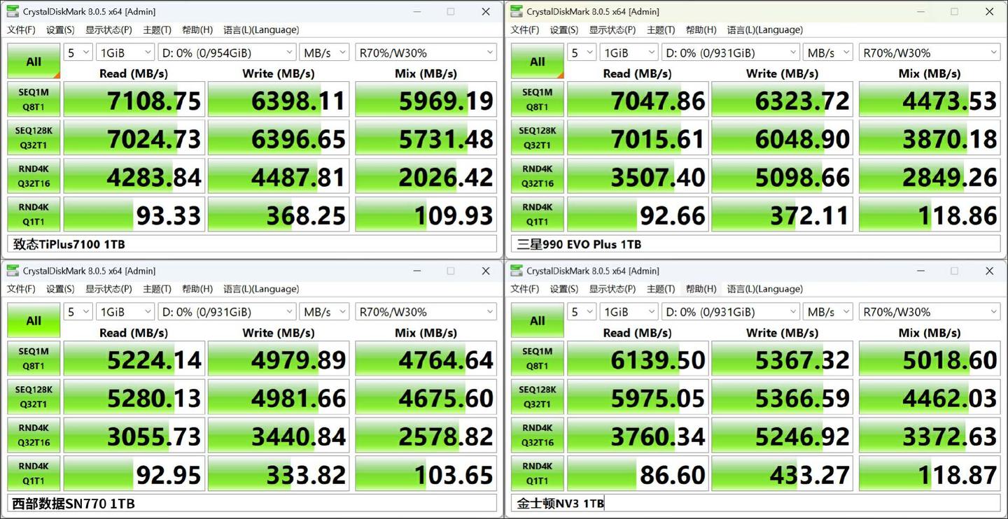
Task: Run All tests in the SN770 window
Action: (x=34, y=321)
